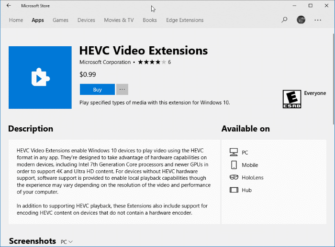Click the 'HoloLens' label
The image size is (335, 247).
pyautogui.click(x=253, y=177)
